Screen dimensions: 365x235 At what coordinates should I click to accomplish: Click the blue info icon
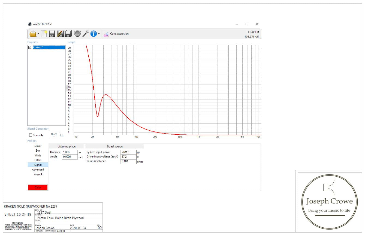click(94, 34)
